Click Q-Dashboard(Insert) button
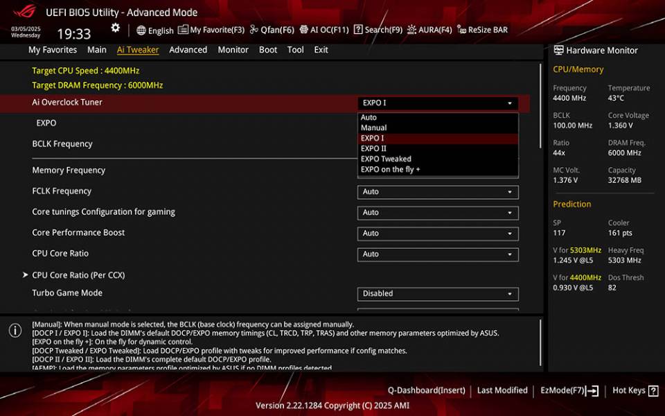Image resolution: width=665 pixels, height=416 pixels. click(426, 390)
